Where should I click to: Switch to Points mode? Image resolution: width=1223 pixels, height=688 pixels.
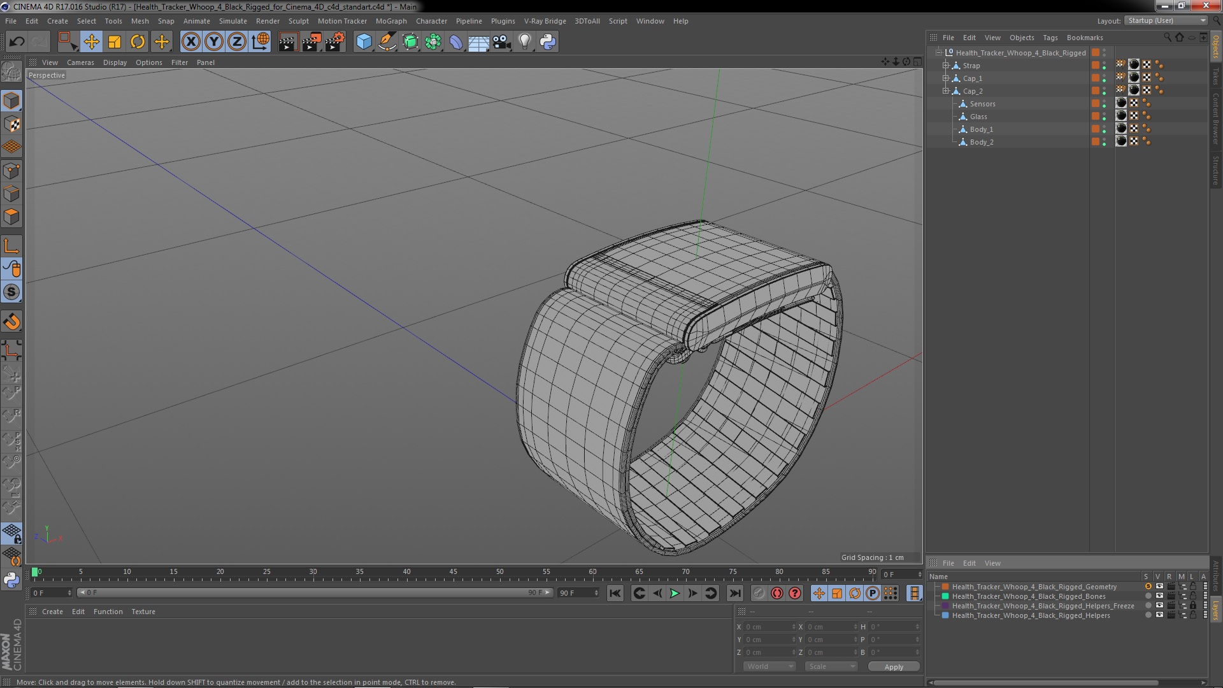(x=11, y=171)
